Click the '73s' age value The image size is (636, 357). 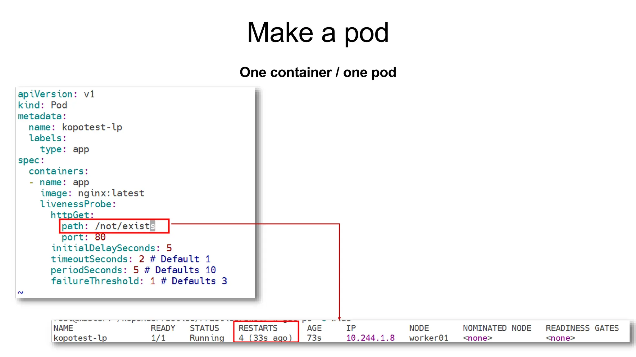(314, 338)
